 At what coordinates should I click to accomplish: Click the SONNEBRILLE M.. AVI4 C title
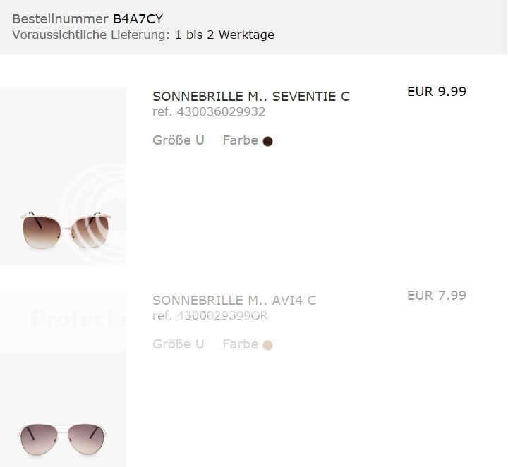(x=234, y=301)
